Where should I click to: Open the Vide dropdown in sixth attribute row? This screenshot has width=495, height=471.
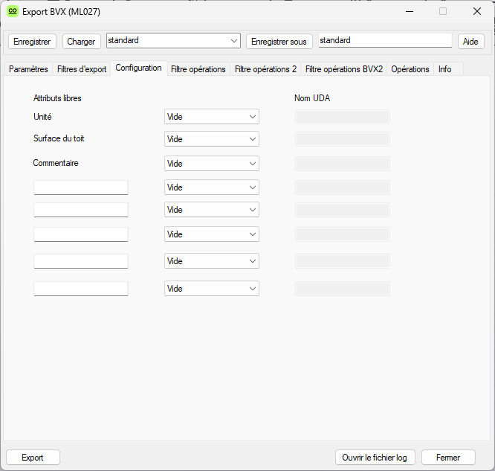coord(212,234)
